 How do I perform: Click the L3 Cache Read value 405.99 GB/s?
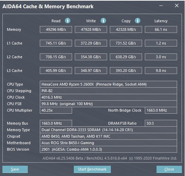coord(56,71)
